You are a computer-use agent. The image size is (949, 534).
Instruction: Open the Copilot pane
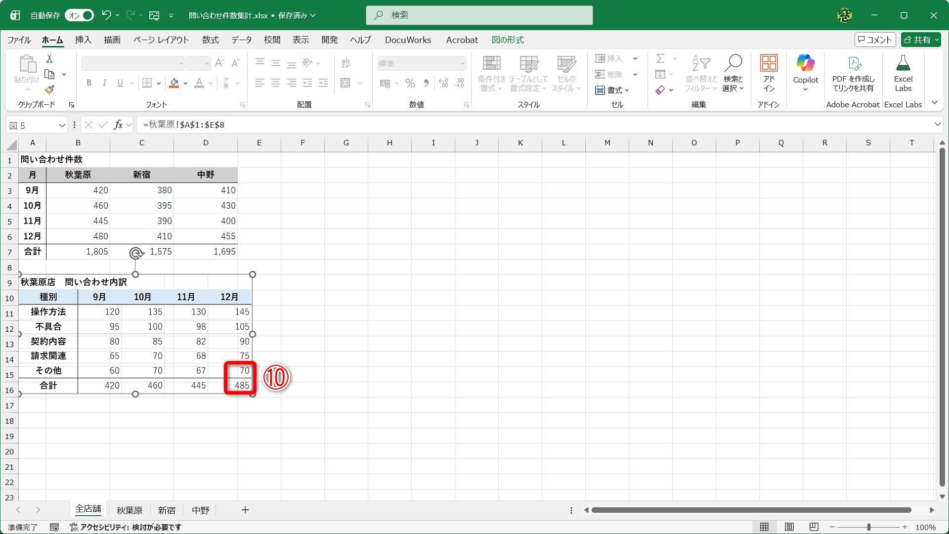(x=805, y=73)
